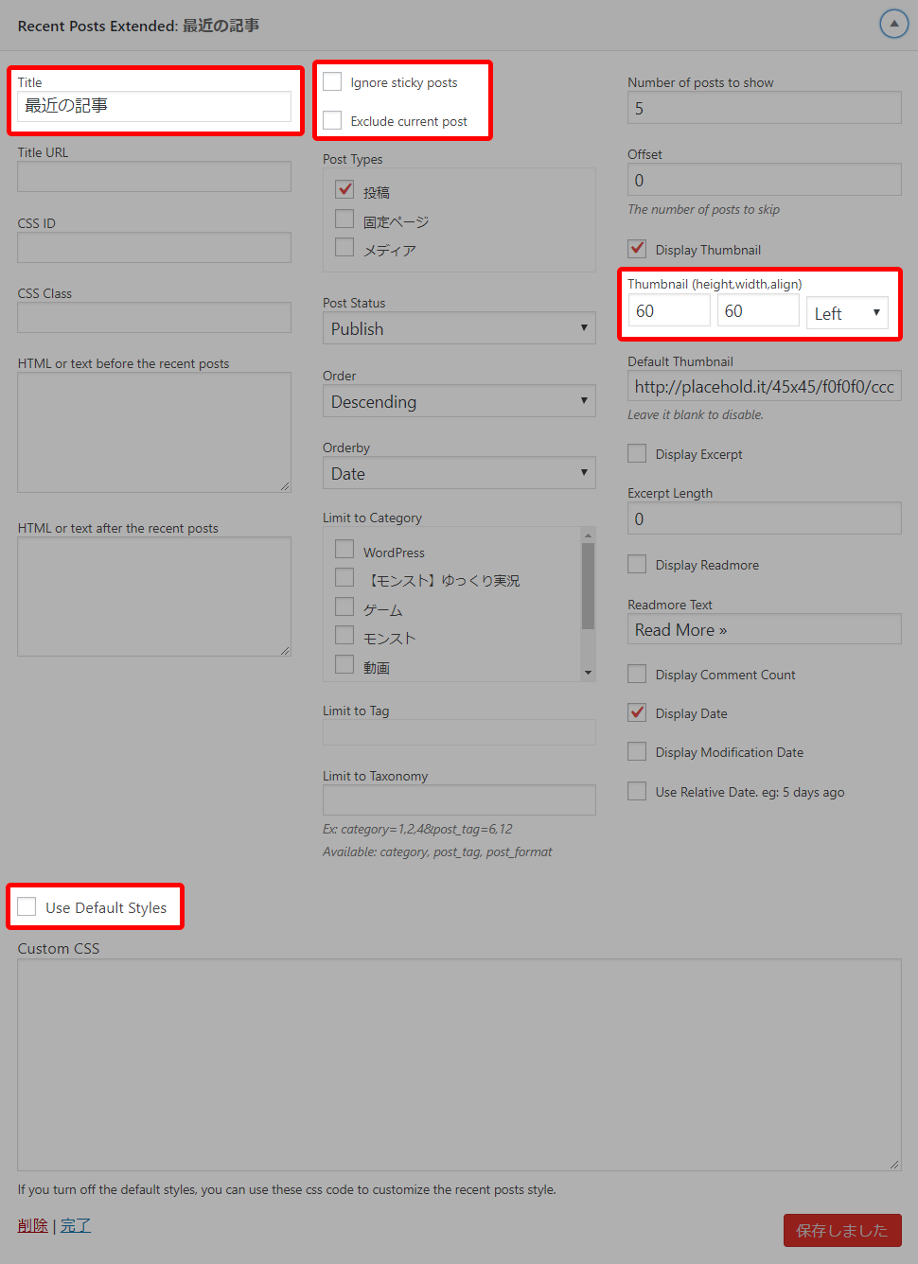
Task: Check the 動画 category checkbox
Action: pyautogui.click(x=344, y=664)
